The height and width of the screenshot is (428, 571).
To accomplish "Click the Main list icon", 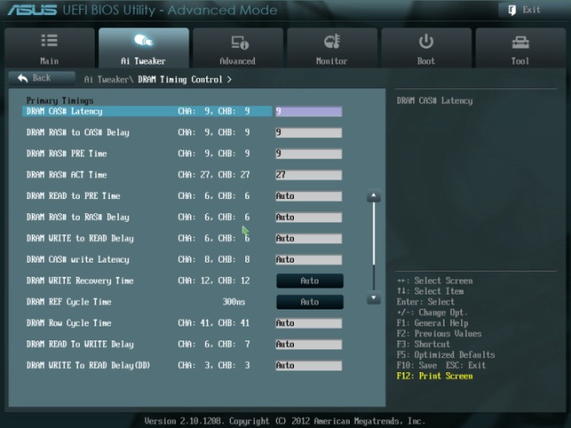I will click(x=50, y=41).
